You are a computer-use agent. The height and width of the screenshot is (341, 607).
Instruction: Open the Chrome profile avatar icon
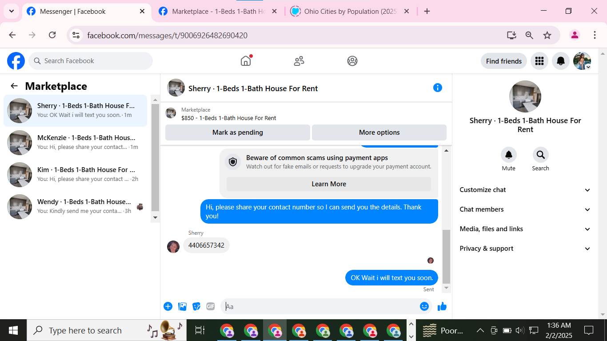[x=575, y=35]
